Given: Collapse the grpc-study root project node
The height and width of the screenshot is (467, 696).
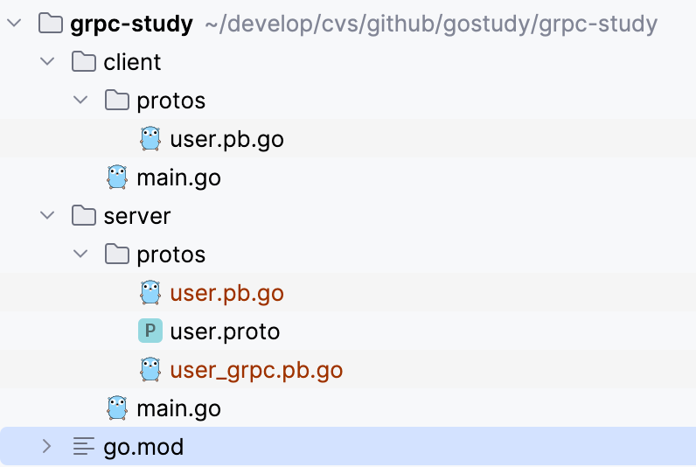Looking at the screenshot, I should tap(15, 24).
